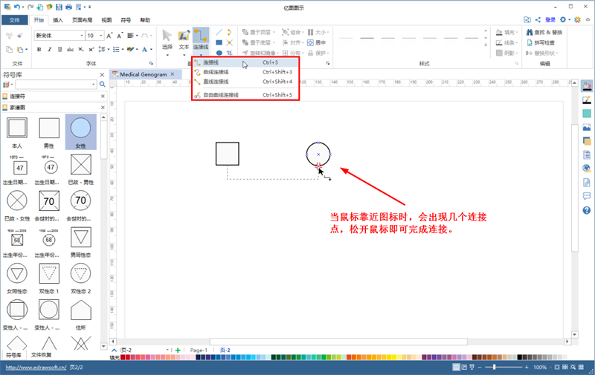595x375 pixels.
Task: Open the 线条 line dropdown in ribbon
Action: coord(507,43)
